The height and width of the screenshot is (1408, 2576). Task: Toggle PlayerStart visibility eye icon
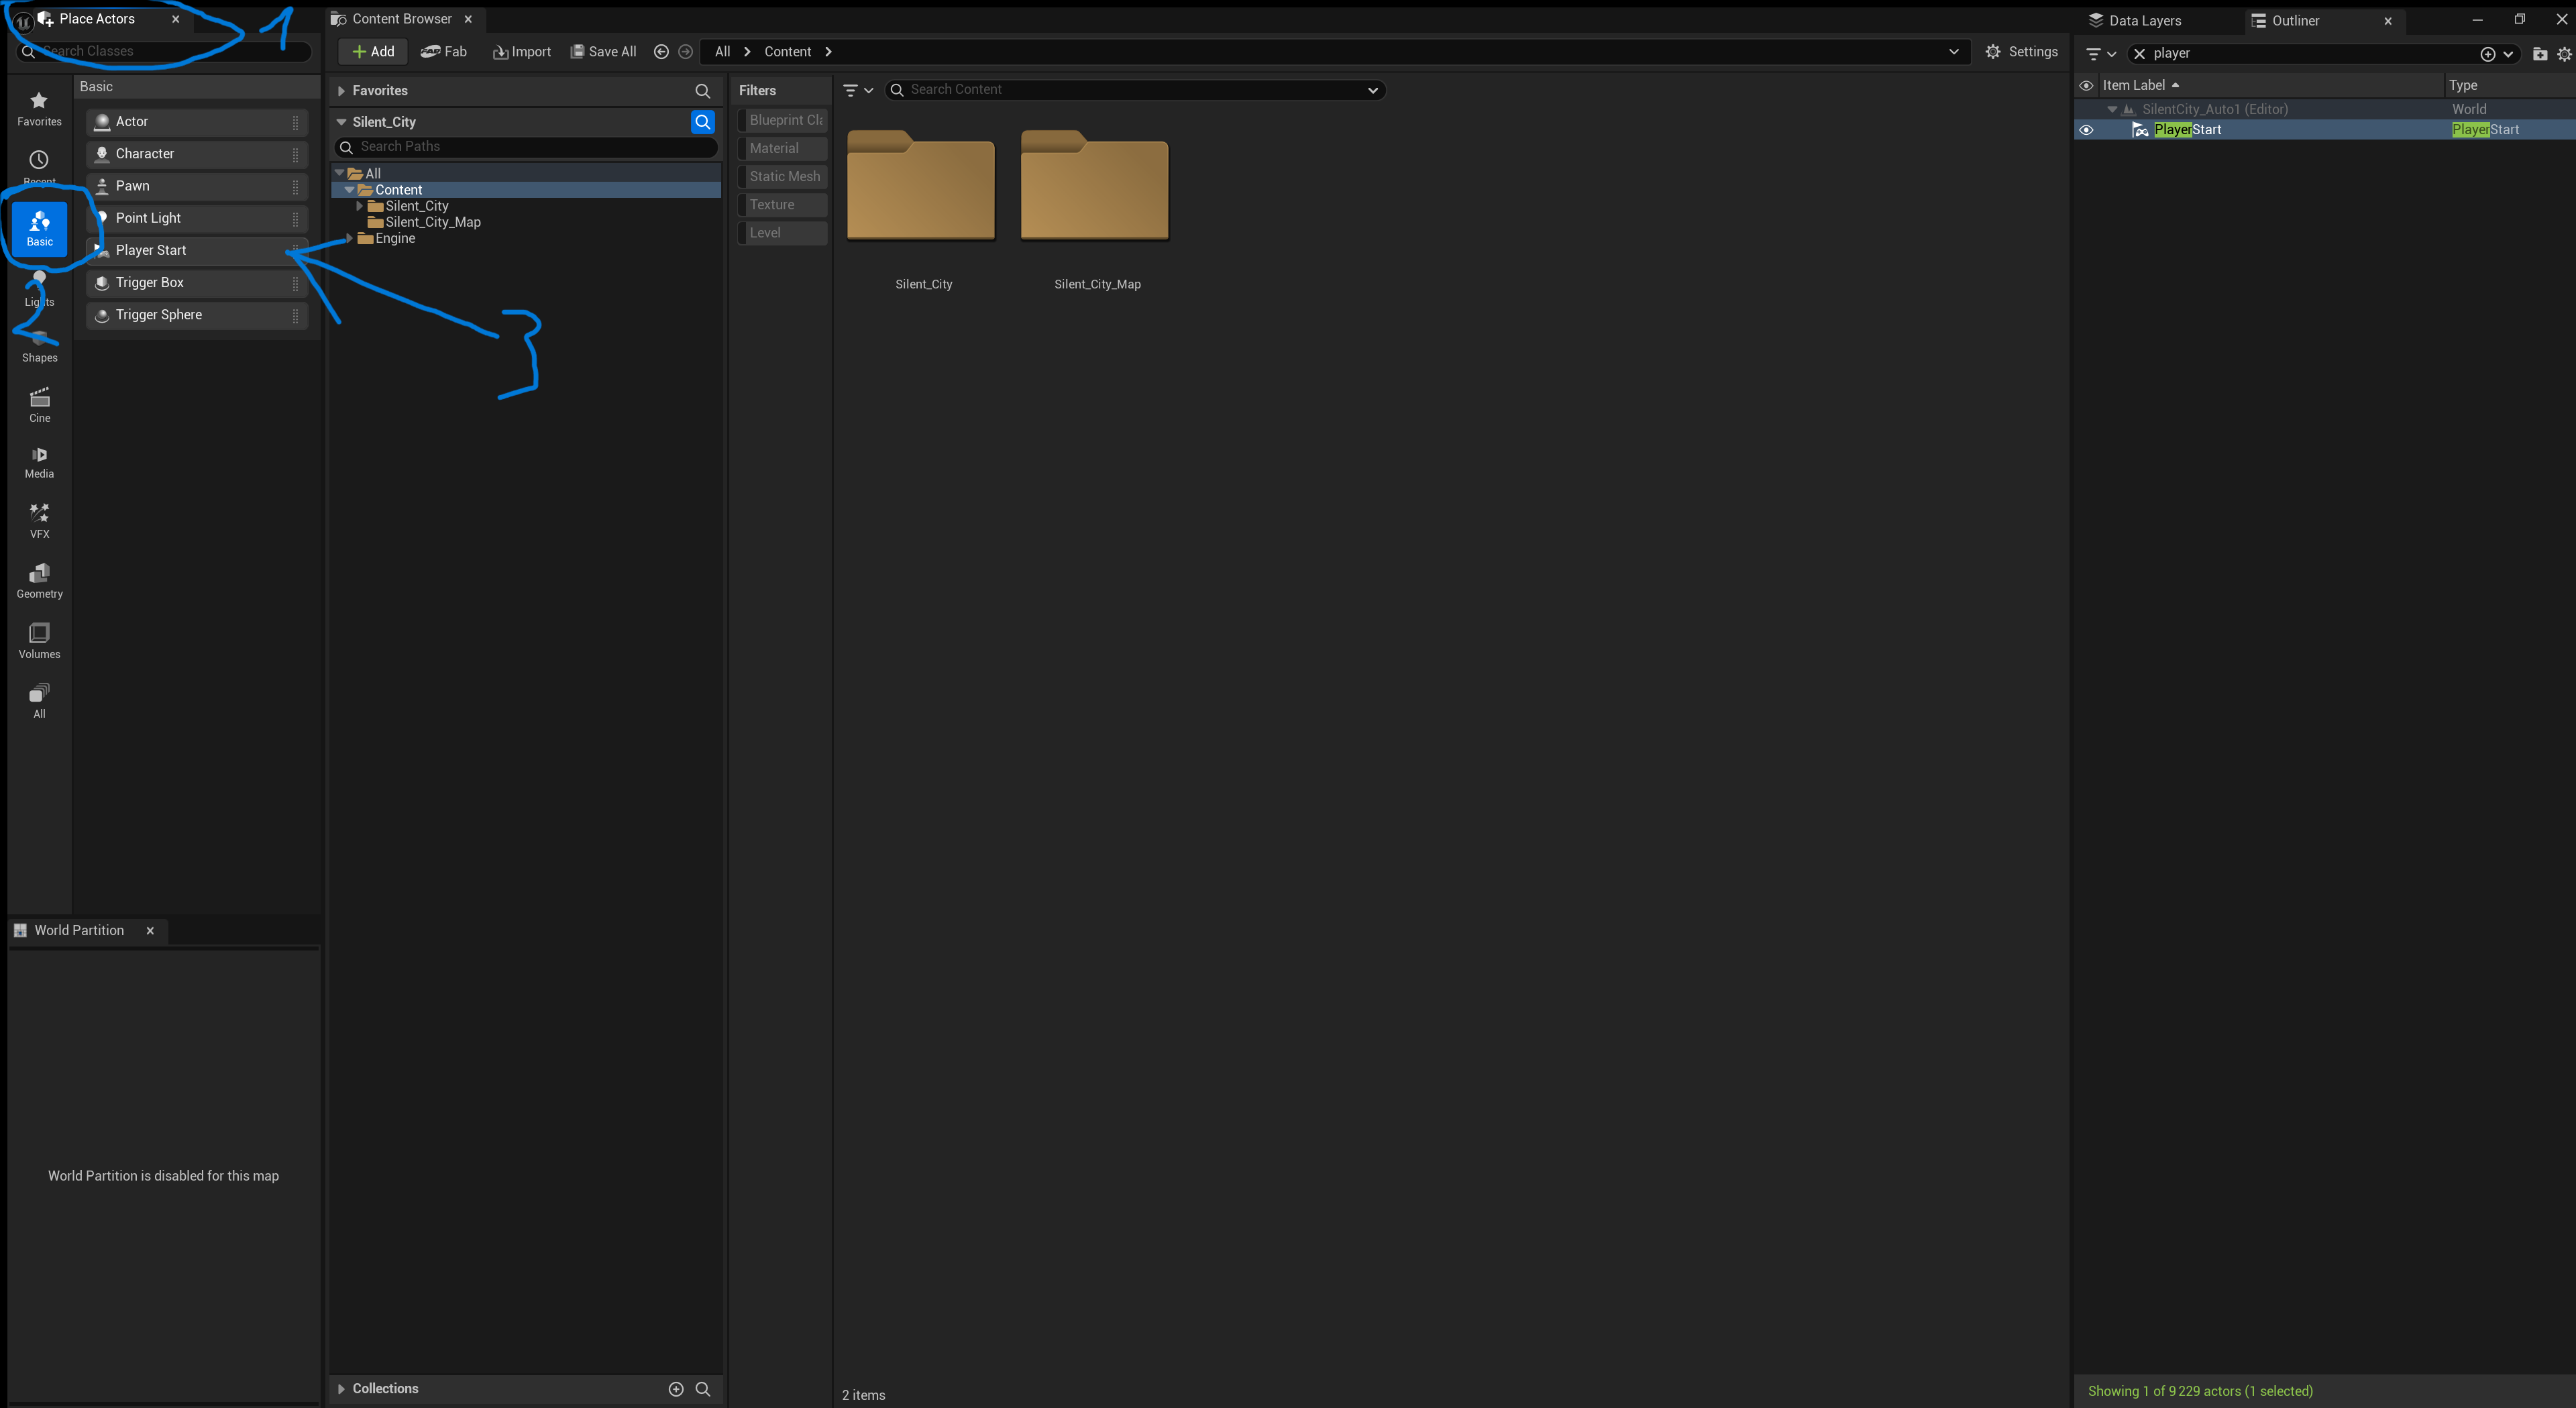[x=2086, y=130]
